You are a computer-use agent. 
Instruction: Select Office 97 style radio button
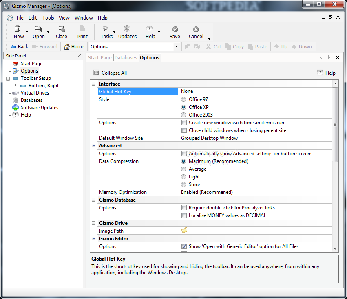[x=183, y=99]
